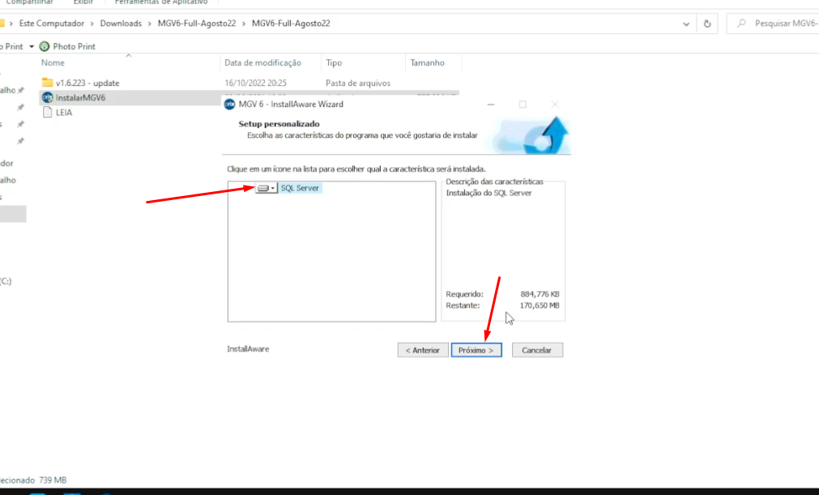Navigate to Este Computador in breadcrumb
This screenshot has width=819, height=495.
point(52,23)
